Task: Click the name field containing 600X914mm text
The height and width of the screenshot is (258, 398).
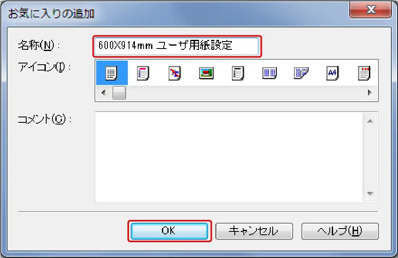Action: pos(177,46)
